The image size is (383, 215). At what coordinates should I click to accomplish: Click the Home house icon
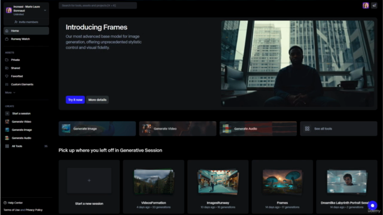[x=7, y=30]
